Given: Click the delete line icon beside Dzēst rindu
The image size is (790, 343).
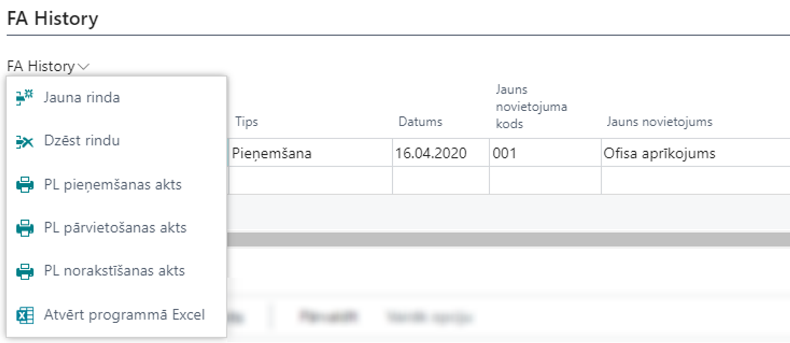Looking at the screenshot, I should point(24,141).
